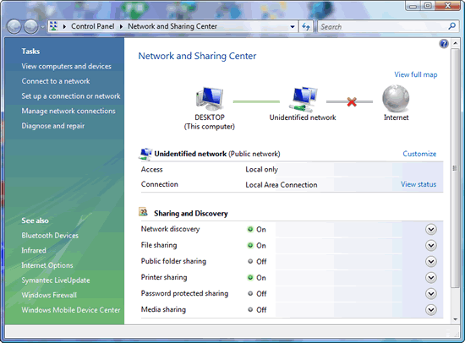
Task: Click the Local Area Connection text
Action: pos(282,185)
